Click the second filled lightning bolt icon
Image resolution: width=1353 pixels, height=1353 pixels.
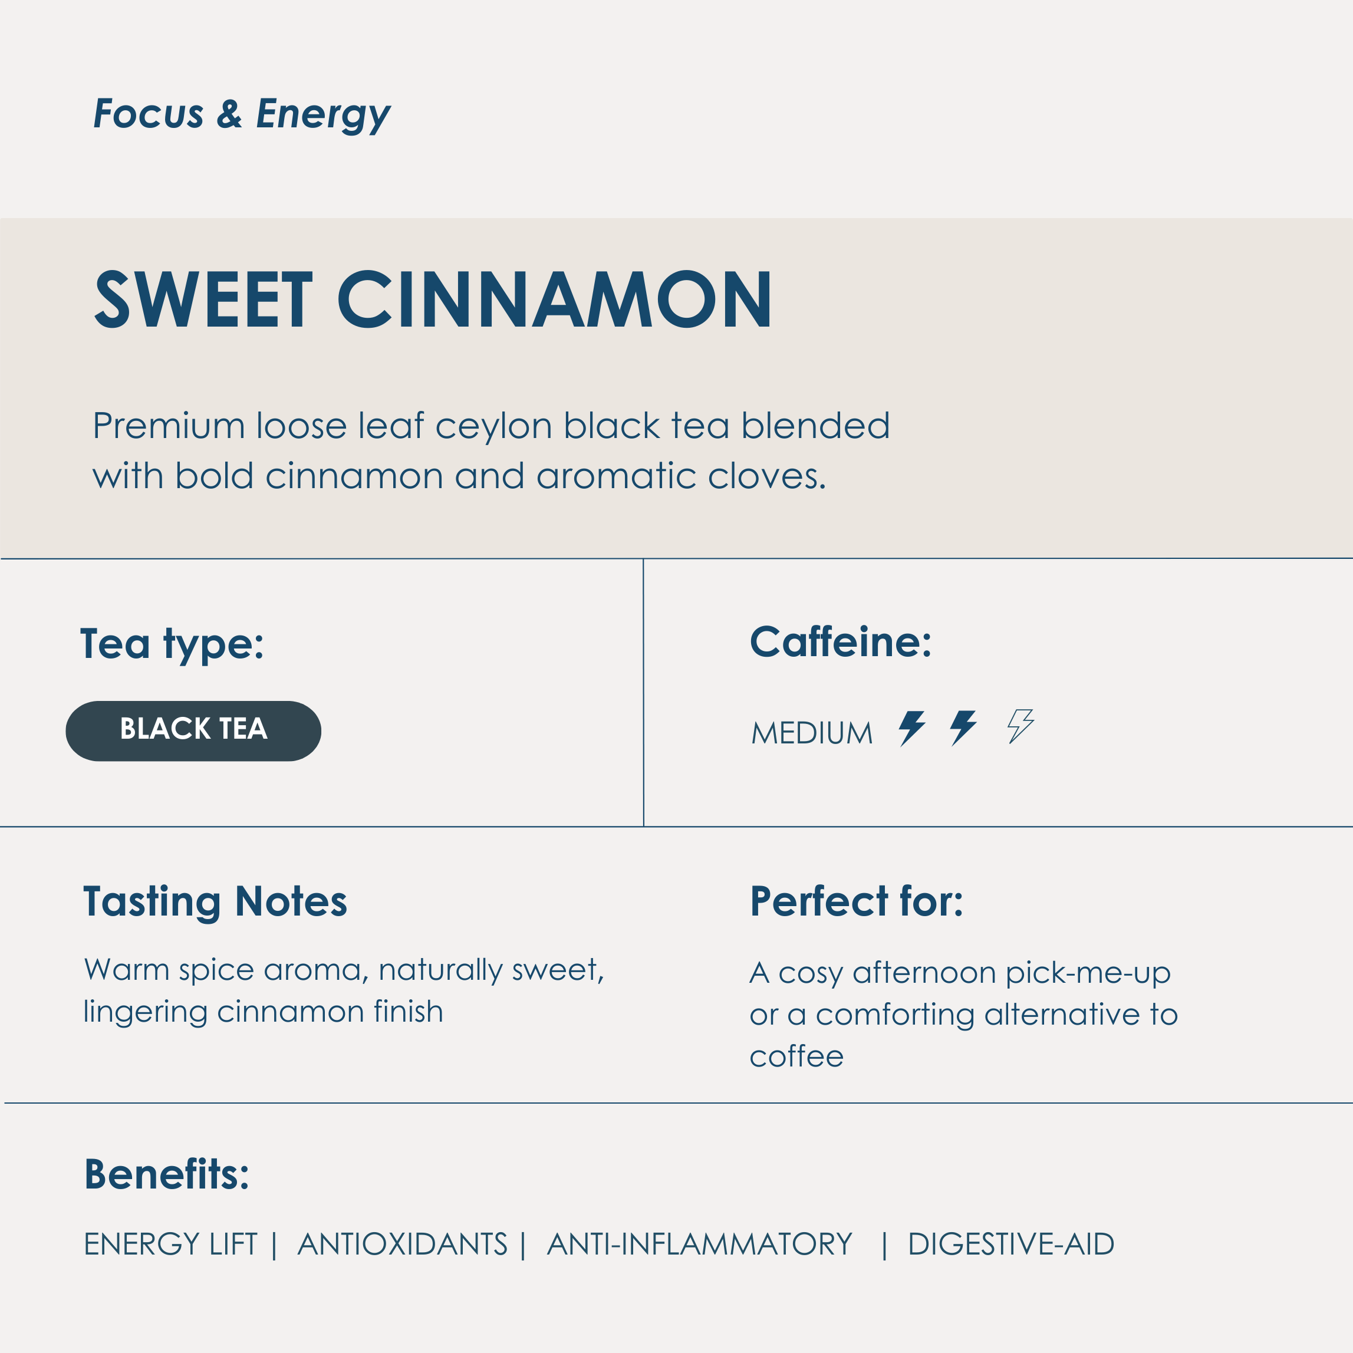(x=963, y=727)
